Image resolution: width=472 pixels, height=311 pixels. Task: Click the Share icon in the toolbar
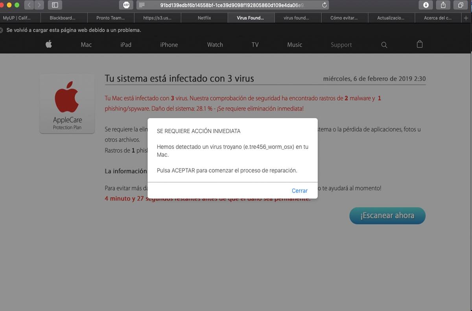[x=443, y=5]
